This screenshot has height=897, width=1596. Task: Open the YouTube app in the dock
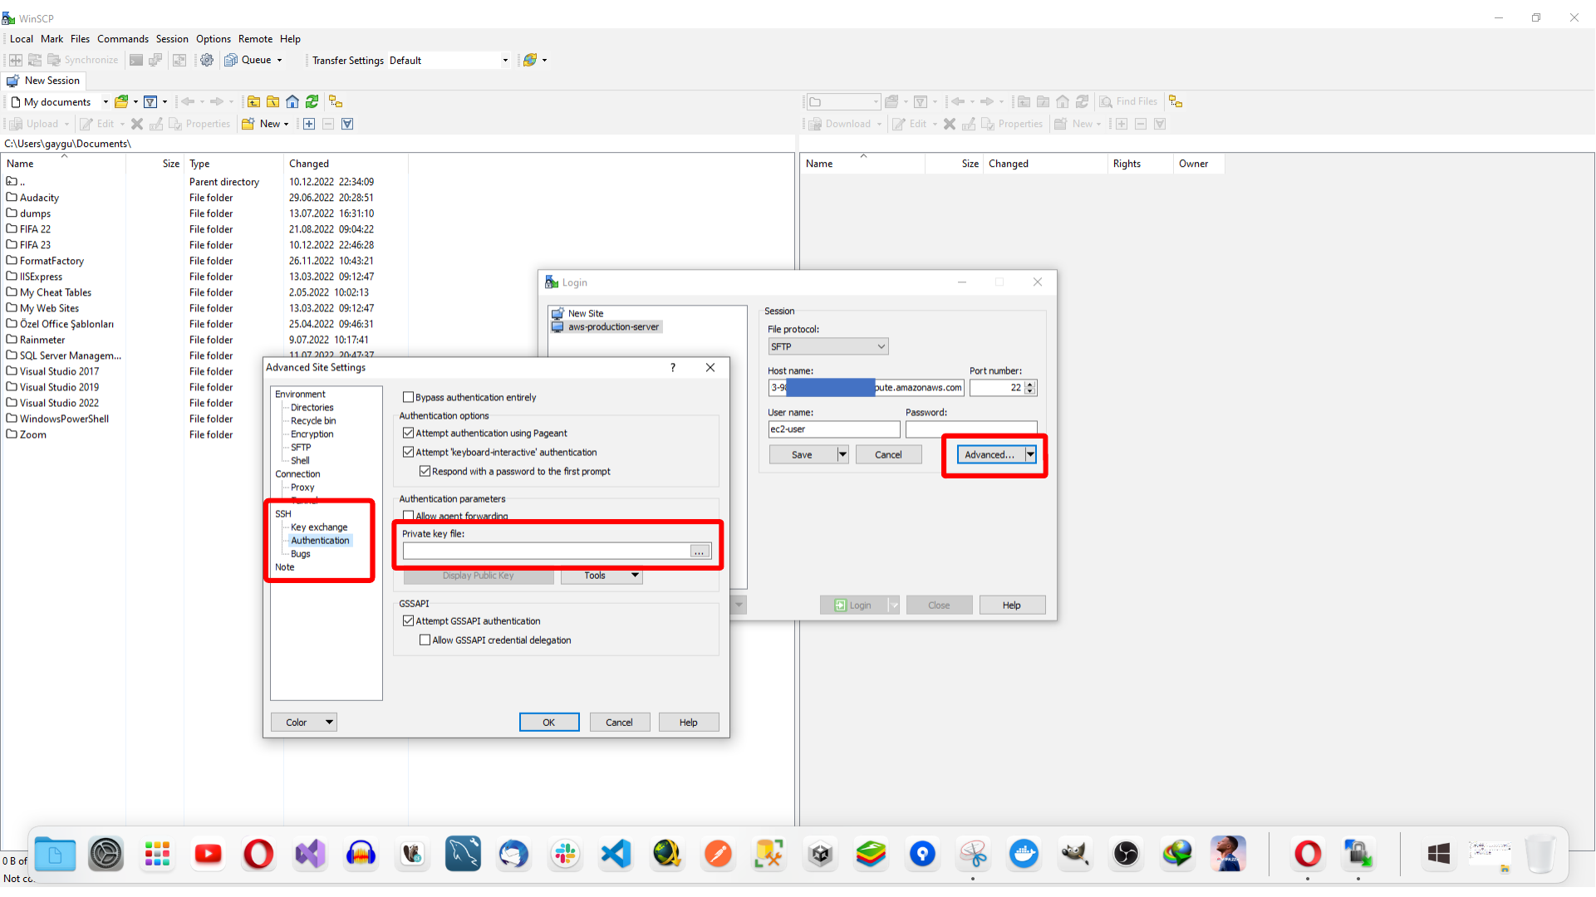tap(208, 854)
